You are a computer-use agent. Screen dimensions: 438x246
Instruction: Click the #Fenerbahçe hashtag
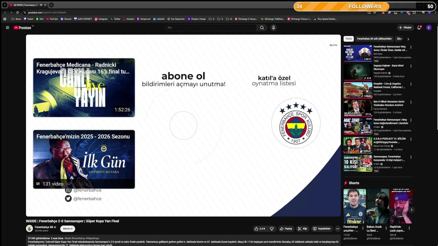(x=78, y=238)
